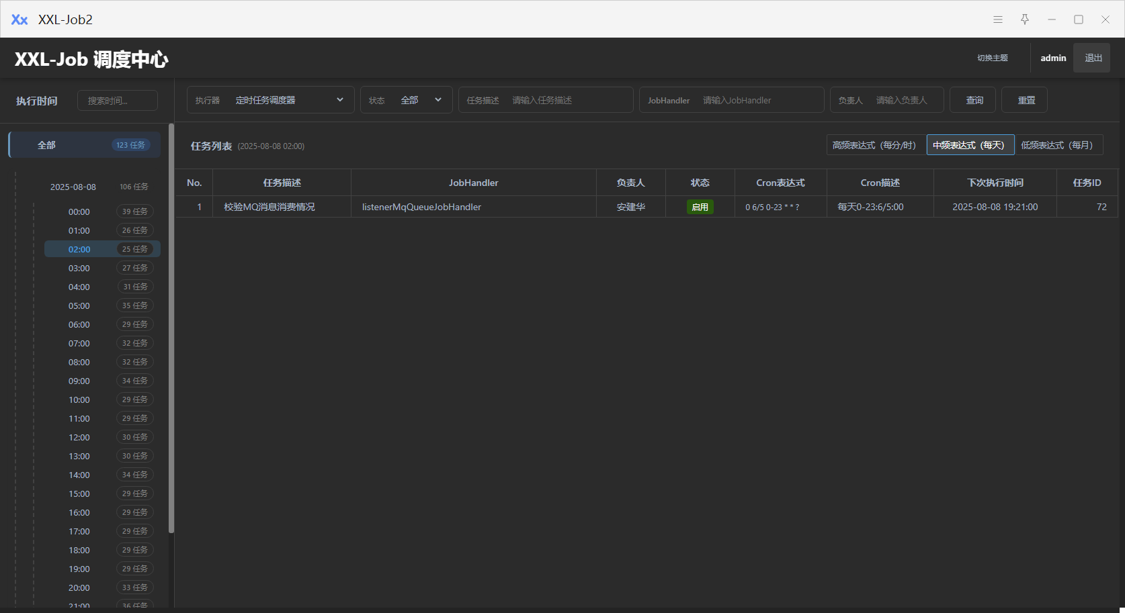Select the 18:00 time slot
This screenshot has width=1125, height=613.
pos(102,550)
